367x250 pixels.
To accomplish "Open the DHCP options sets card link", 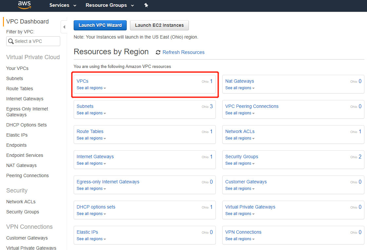I will tap(96, 207).
